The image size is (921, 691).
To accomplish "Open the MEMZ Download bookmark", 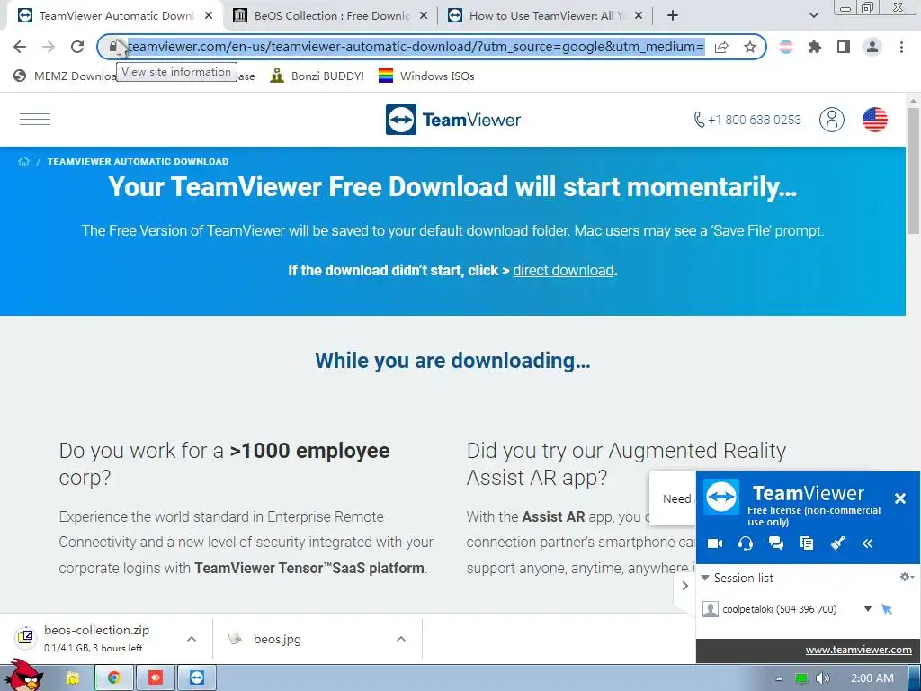I will [x=65, y=76].
